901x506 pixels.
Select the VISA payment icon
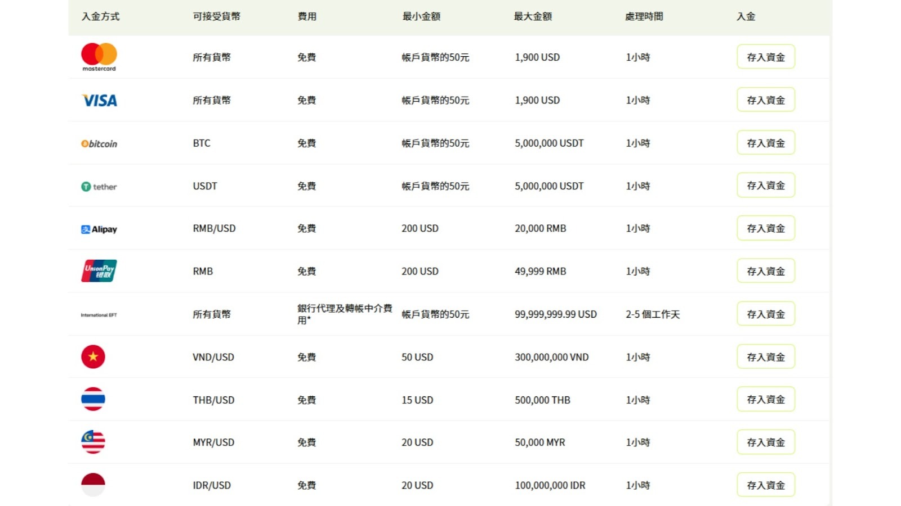tap(99, 100)
